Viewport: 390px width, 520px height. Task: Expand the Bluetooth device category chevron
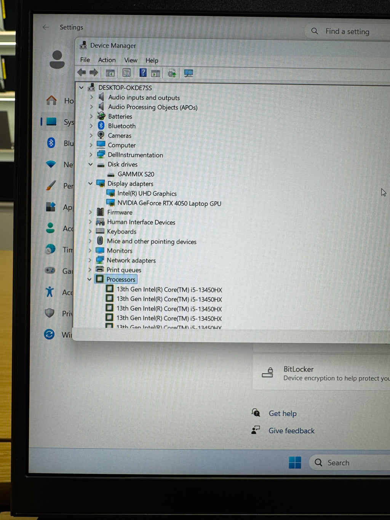point(91,126)
